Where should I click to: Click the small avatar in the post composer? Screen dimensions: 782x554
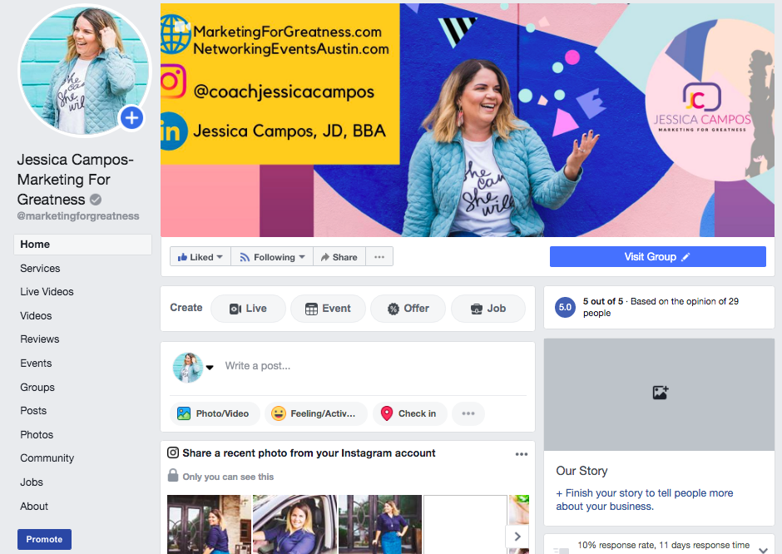(188, 368)
